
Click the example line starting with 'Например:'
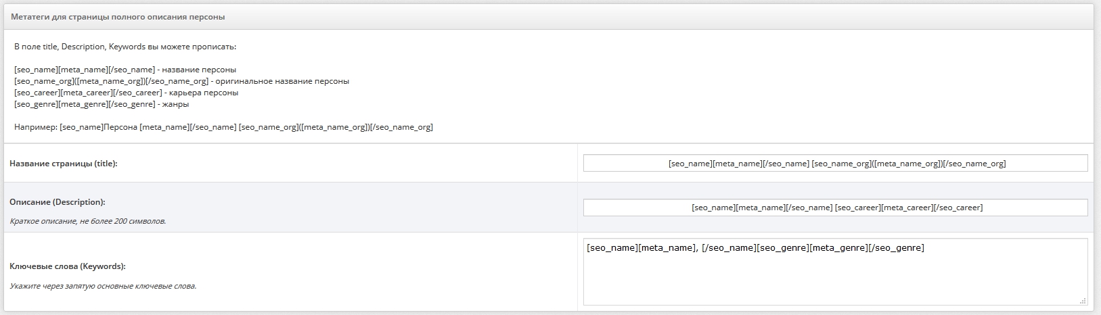(x=223, y=127)
